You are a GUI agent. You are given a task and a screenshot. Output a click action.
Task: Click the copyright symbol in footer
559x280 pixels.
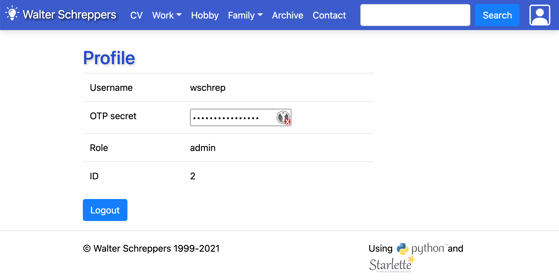coord(87,248)
